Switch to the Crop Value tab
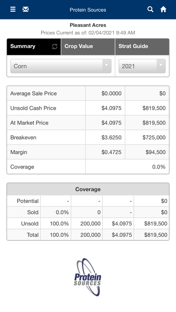 point(88,47)
